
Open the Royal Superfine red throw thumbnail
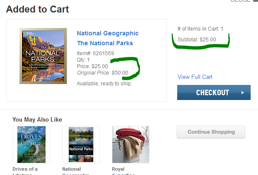[131, 145]
